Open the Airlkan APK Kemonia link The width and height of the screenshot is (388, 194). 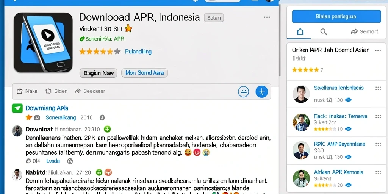[338, 172]
